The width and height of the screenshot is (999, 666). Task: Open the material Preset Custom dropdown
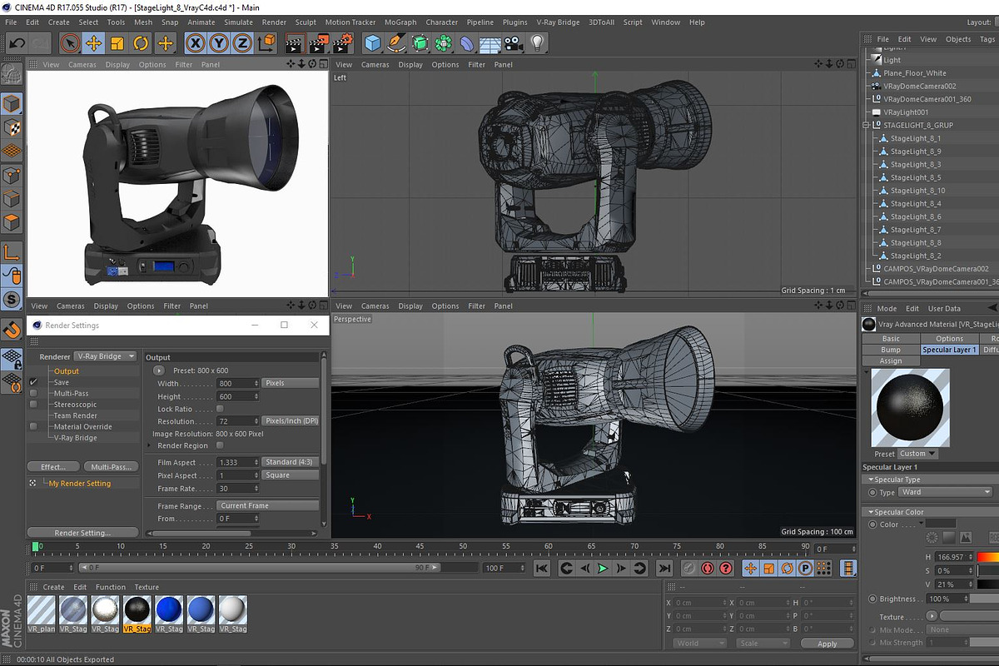[917, 454]
